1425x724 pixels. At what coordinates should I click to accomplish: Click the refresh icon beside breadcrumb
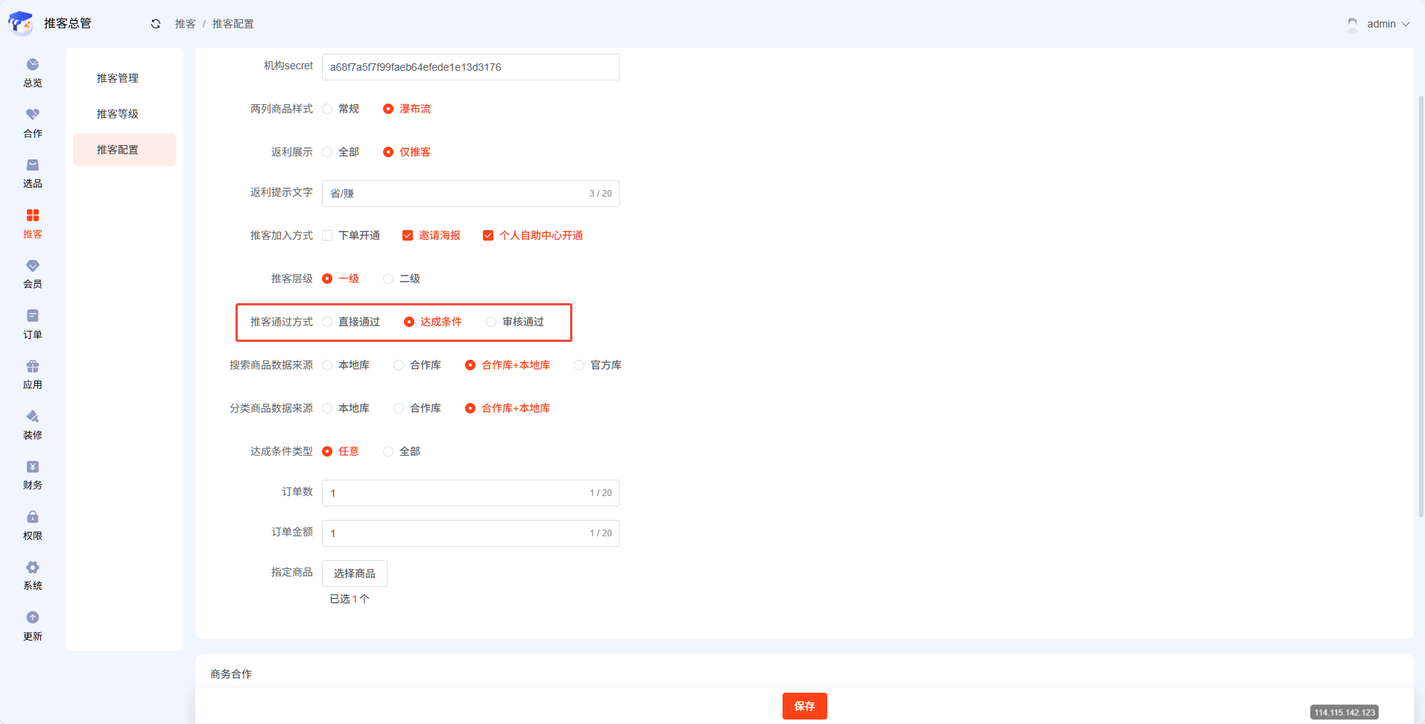pyautogui.click(x=156, y=24)
